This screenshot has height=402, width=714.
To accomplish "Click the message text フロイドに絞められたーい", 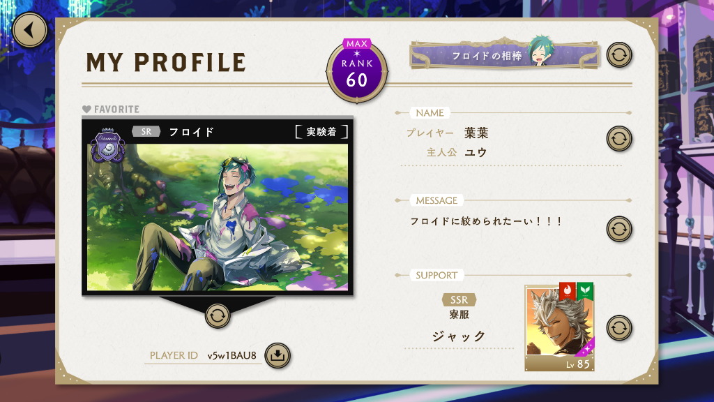I will click(x=486, y=221).
